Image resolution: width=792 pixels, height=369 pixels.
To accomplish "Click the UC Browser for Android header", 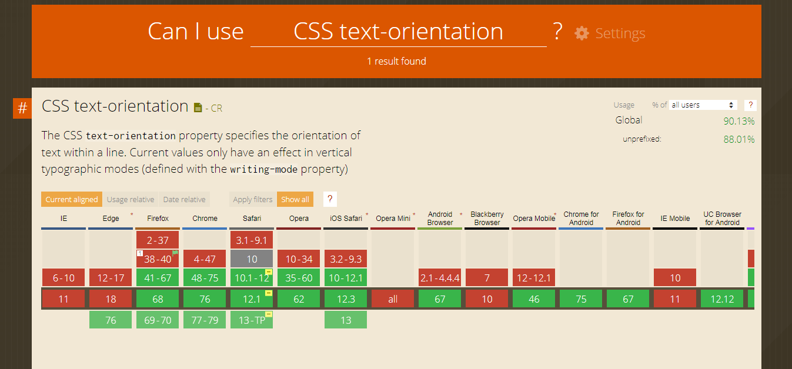I will click(722, 219).
